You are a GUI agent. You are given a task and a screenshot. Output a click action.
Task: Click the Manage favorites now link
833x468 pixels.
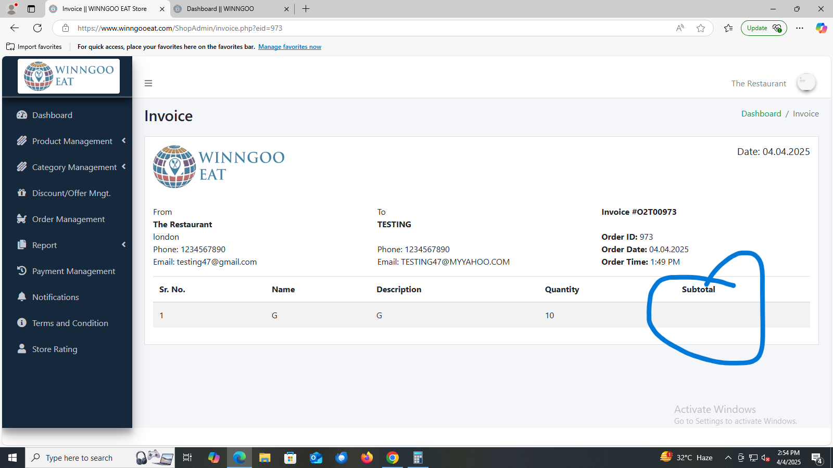tap(289, 47)
